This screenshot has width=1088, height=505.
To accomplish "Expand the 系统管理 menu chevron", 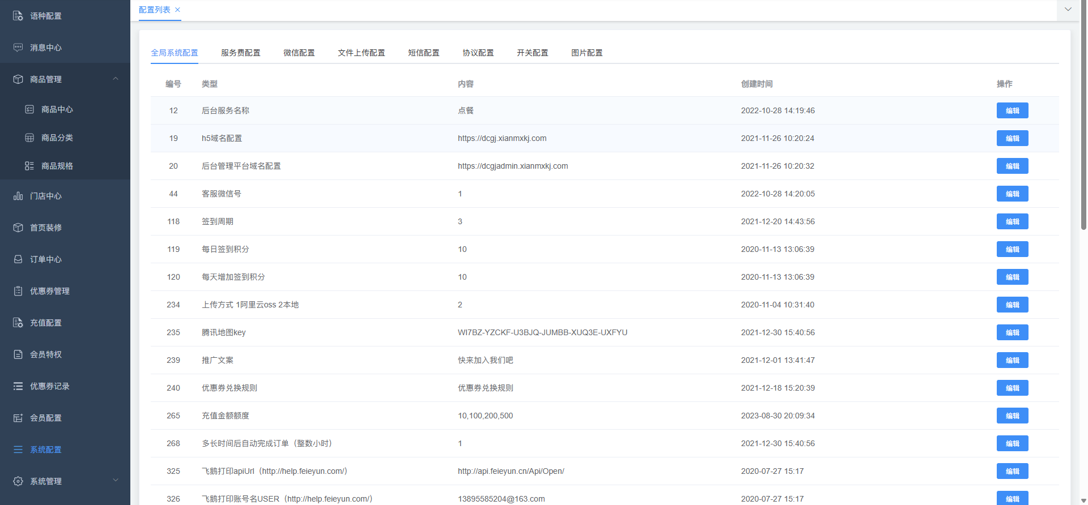I will click(116, 481).
